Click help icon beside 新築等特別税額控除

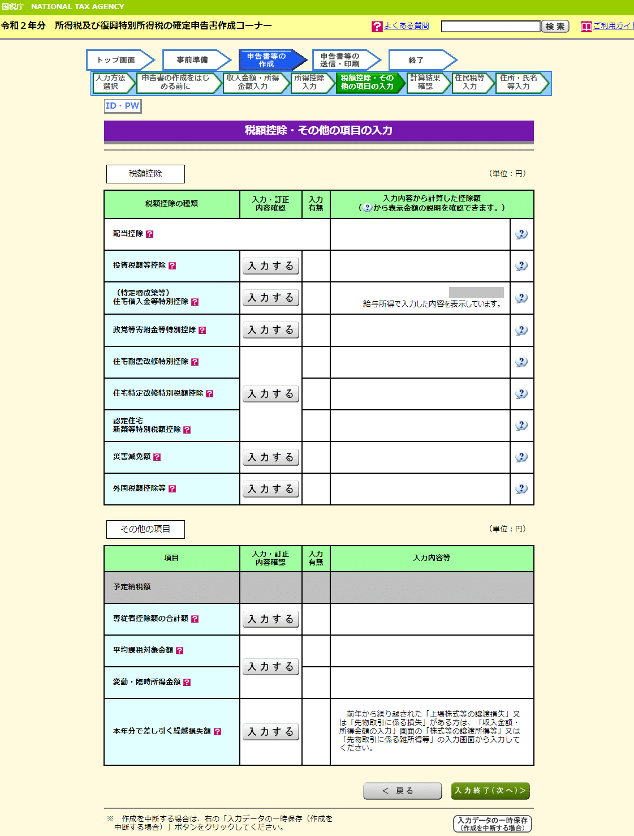click(x=187, y=430)
